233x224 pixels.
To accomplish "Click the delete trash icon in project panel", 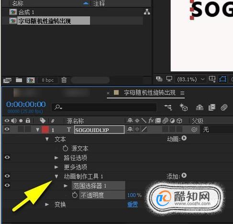I will click(64, 80).
